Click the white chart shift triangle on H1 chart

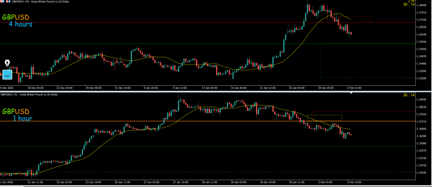351,94
